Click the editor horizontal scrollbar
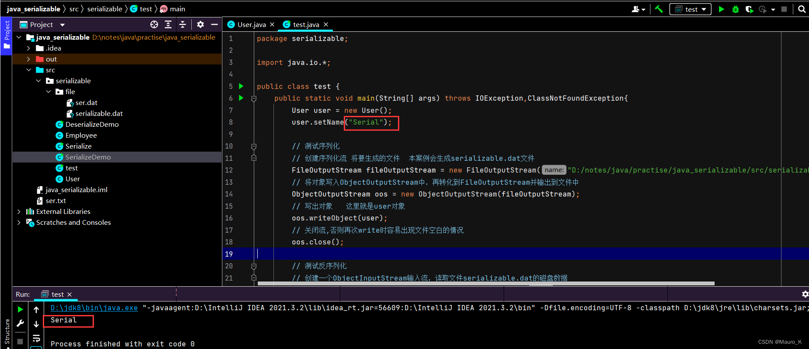 486,283
